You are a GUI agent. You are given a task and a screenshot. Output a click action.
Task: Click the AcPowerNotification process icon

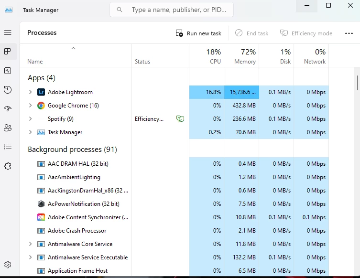coord(41,204)
